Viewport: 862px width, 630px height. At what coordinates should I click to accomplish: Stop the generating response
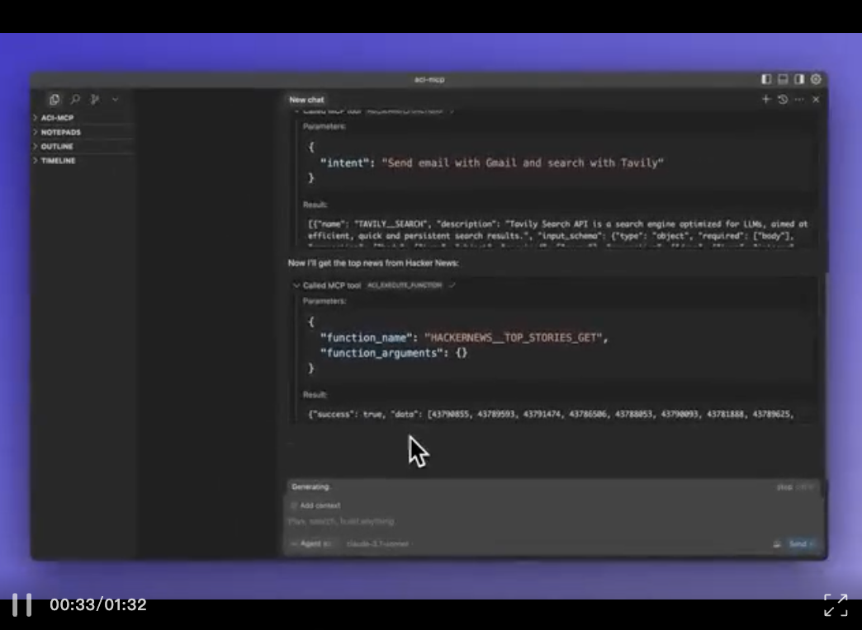tap(784, 487)
